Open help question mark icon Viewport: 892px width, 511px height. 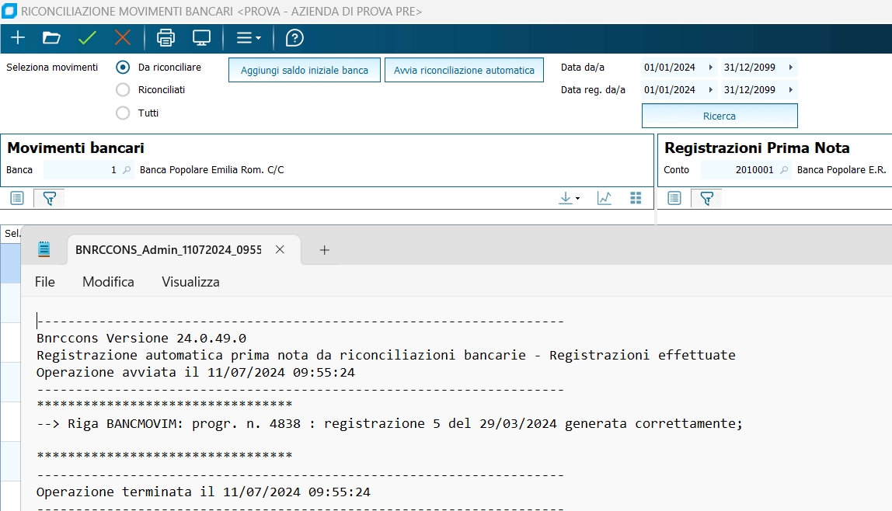click(294, 38)
